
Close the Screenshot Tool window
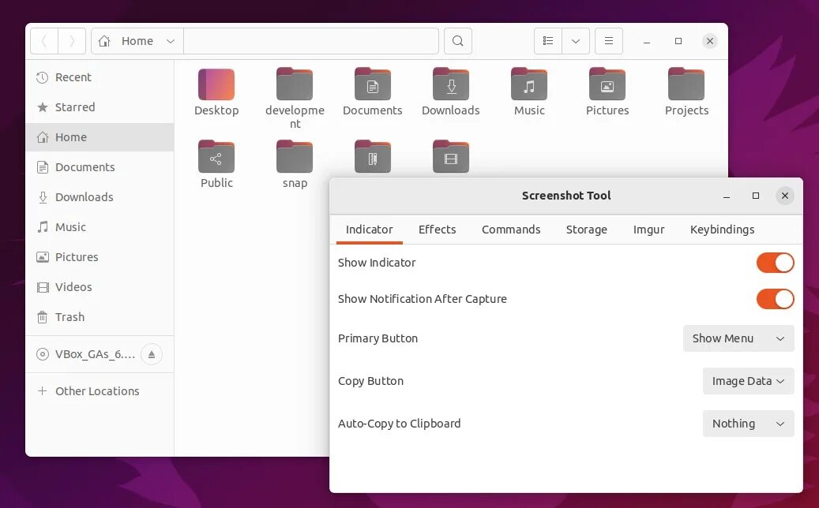tap(784, 196)
